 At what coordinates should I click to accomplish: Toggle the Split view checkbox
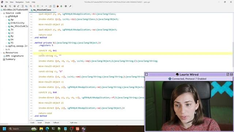(69, 122)
